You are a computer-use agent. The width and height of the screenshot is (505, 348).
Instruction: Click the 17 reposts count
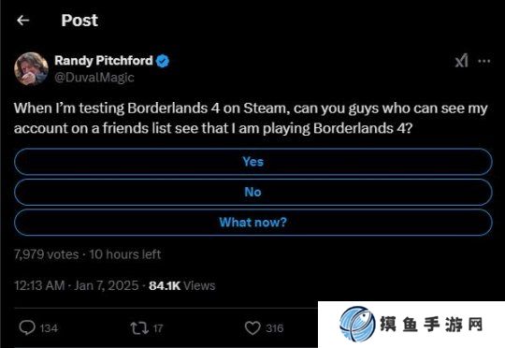pos(158,328)
